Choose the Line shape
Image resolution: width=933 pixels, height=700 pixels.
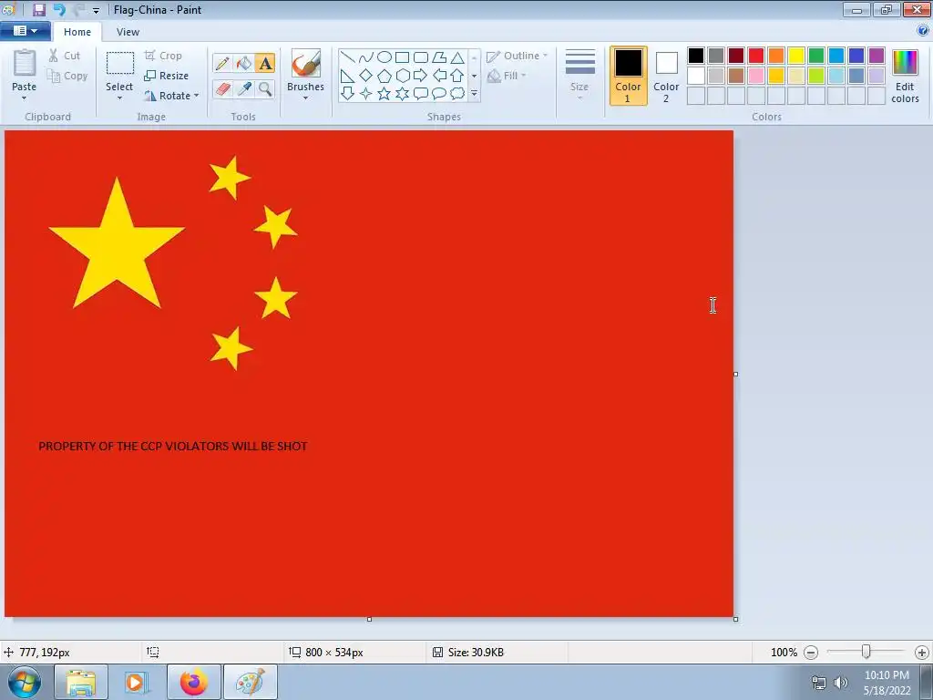click(347, 57)
